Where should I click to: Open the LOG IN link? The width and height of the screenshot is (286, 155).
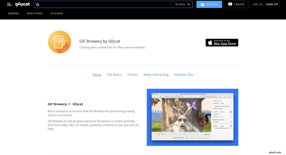click(257, 4)
